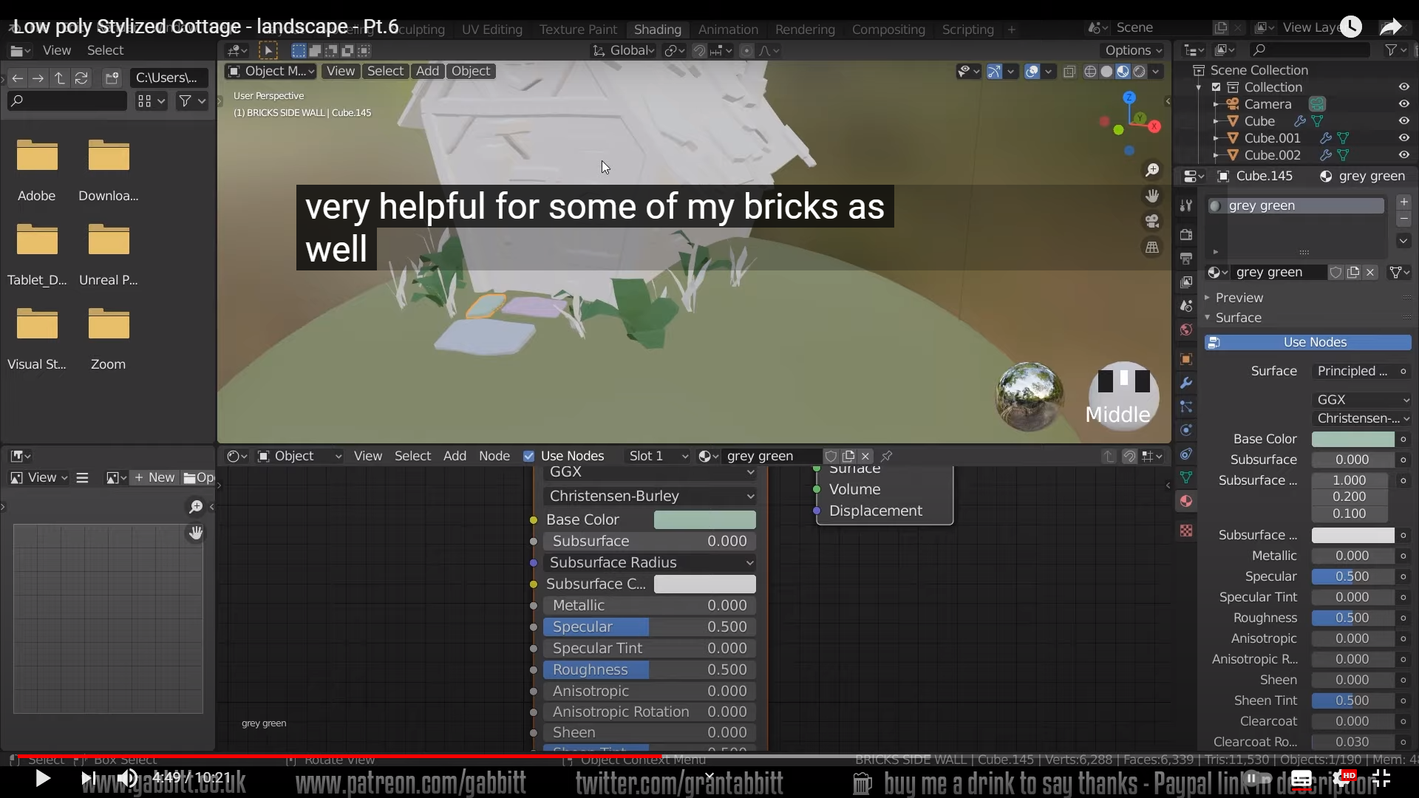Hide Cube.001 using its eye icon
The width and height of the screenshot is (1419, 798).
[x=1403, y=138]
